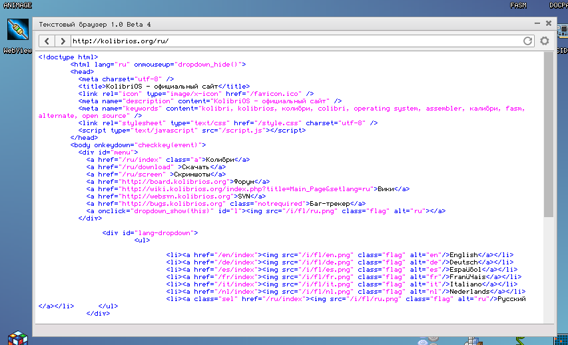Viewport: 568px width, 345px height.
Task: Click the 'Скриншоты' link text
Action: [x=192, y=174]
